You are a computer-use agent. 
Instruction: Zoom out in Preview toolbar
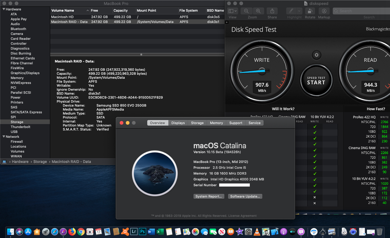246,11
